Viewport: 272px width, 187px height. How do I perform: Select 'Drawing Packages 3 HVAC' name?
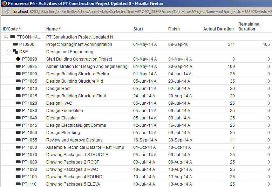pyautogui.click(x=72, y=169)
